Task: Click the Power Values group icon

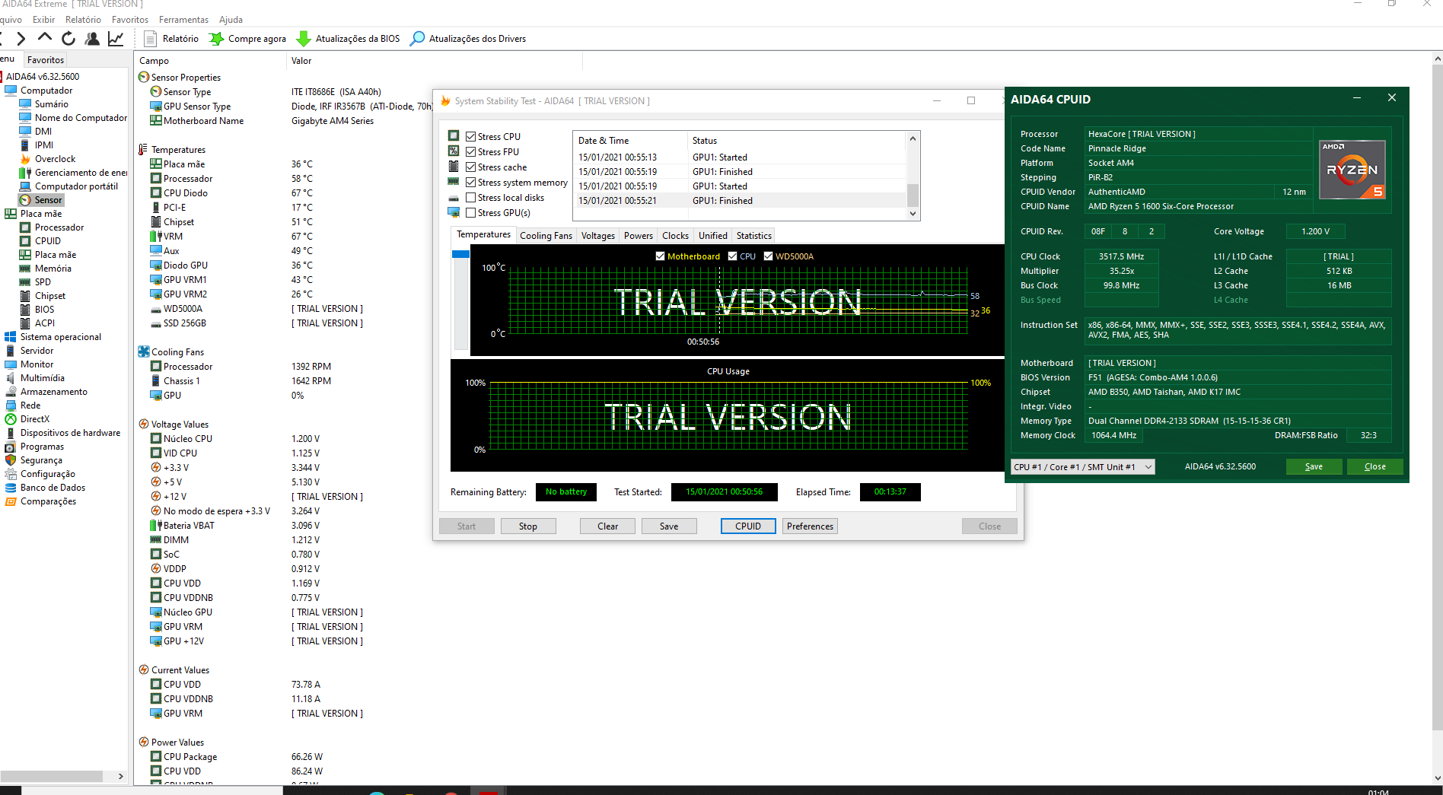Action: click(x=144, y=742)
